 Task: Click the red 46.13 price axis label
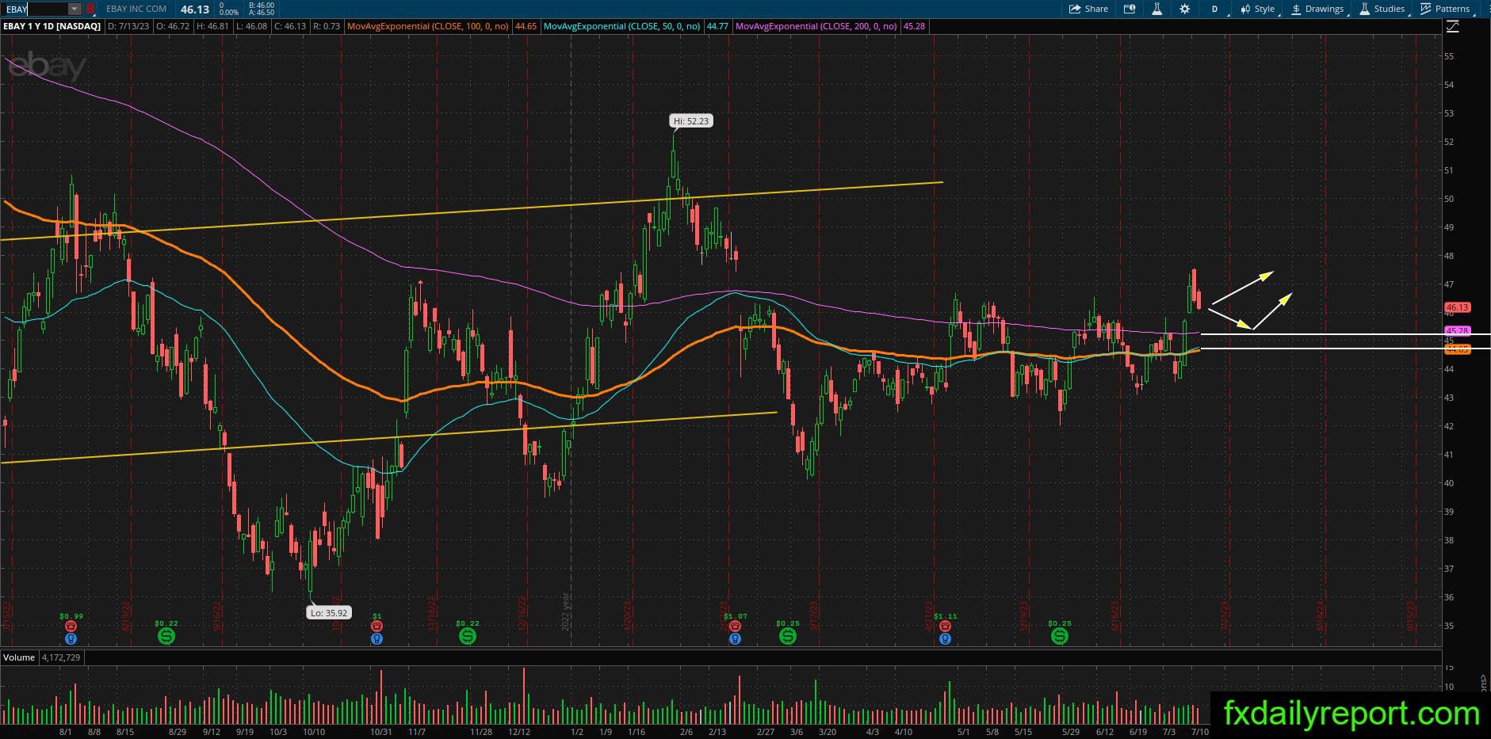click(x=1457, y=307)
